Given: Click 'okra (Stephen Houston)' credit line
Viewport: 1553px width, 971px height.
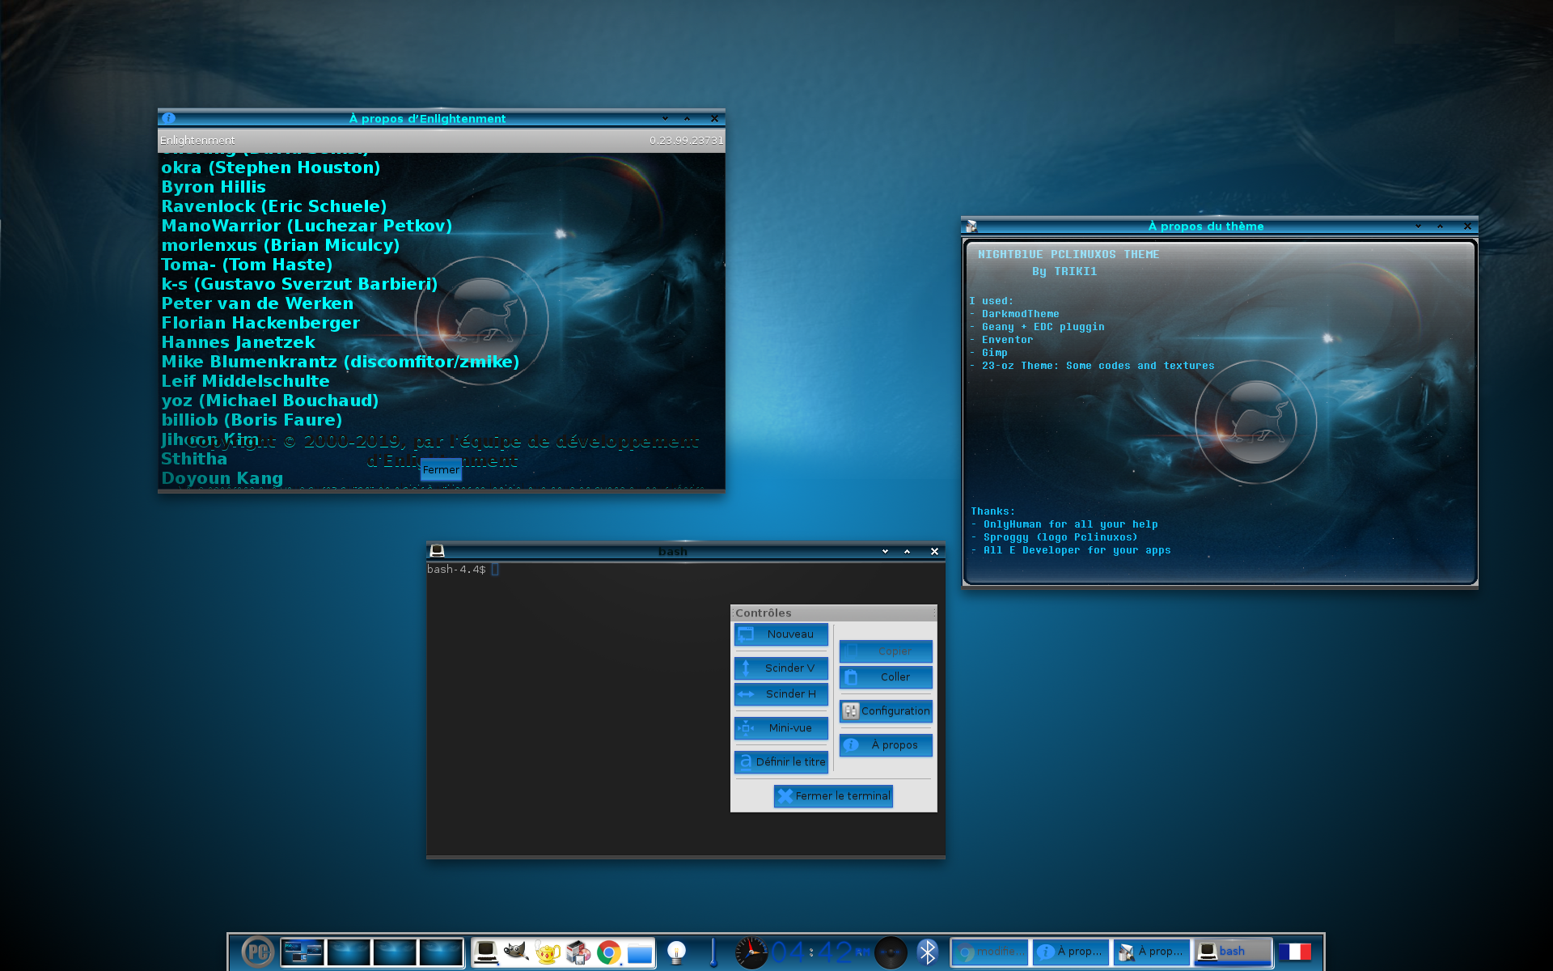Looking at the screenshot, I should tap(270, 167).
